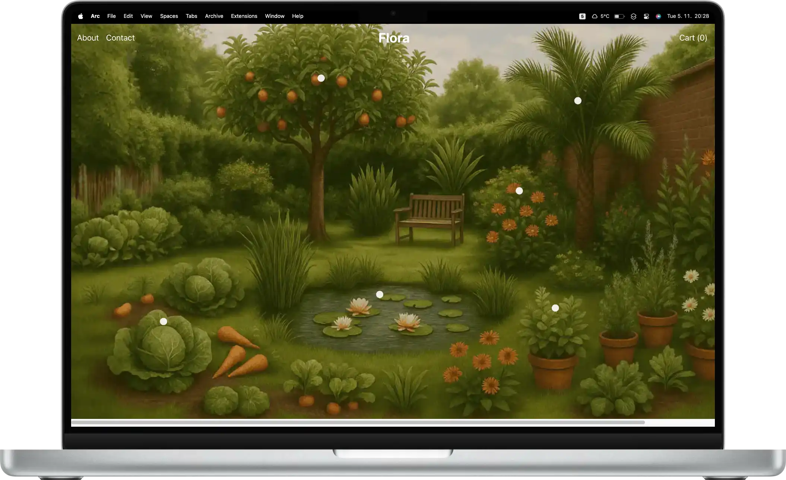
Task: Open the Spaces menu
Action: [169, 16]
